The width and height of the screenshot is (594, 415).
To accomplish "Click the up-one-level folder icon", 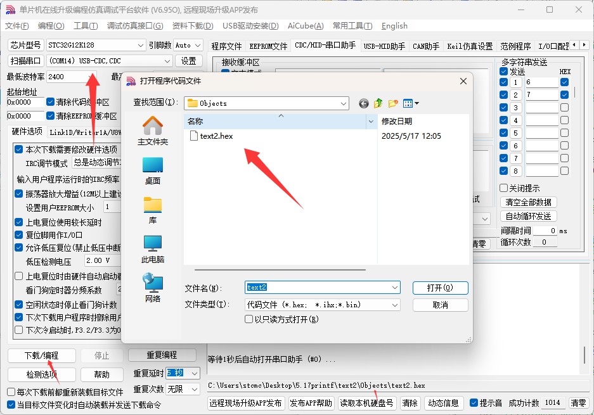I will click(378, 103).
